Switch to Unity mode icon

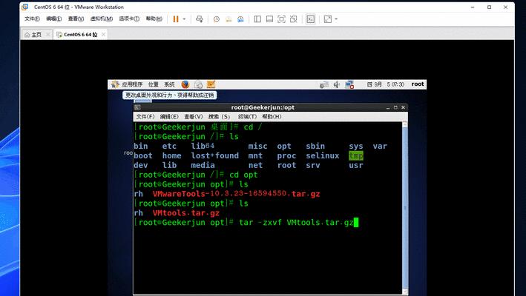(x=294, y=19)
